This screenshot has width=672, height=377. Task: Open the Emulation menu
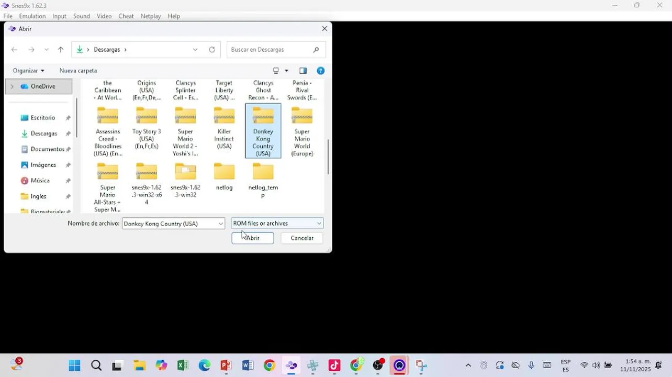[x=32, y=16]
